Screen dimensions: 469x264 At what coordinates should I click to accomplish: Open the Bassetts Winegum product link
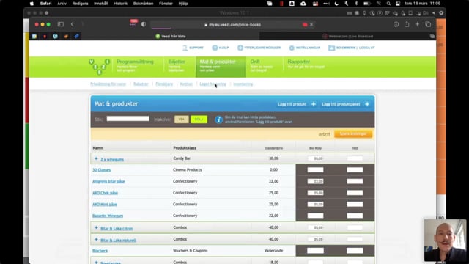(x=108, y=216)
